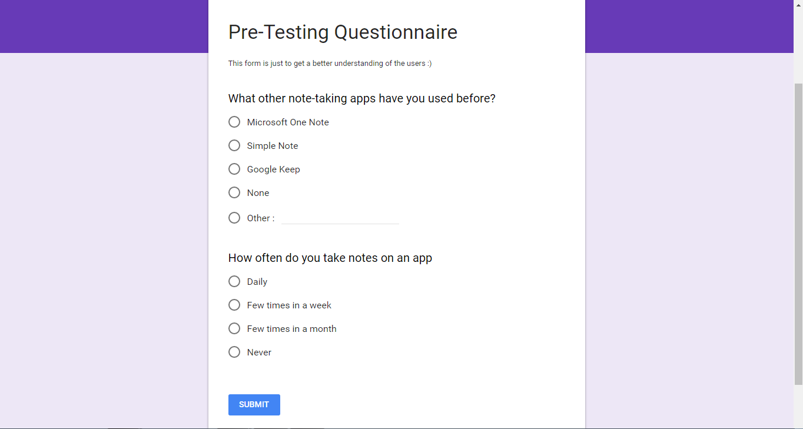Click the note-taking apps question heading
Viewport: 803px width, 429px height.
click(362, 98)
